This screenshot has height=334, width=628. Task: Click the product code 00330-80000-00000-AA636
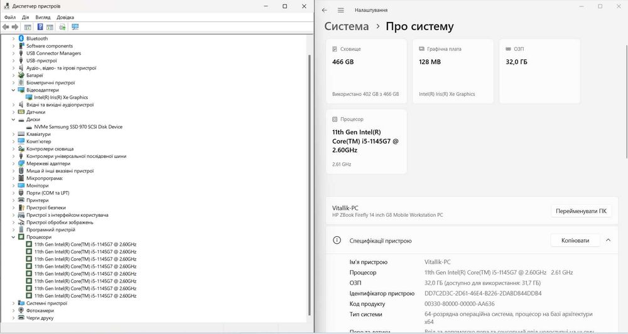coord(460,304)
